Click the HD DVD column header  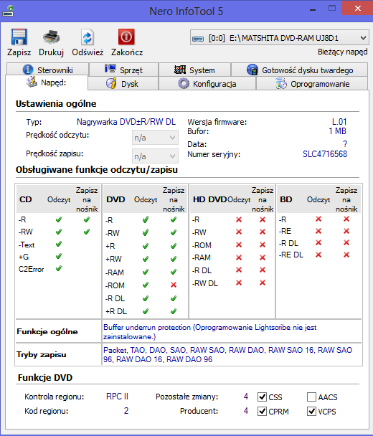point(209,199)
